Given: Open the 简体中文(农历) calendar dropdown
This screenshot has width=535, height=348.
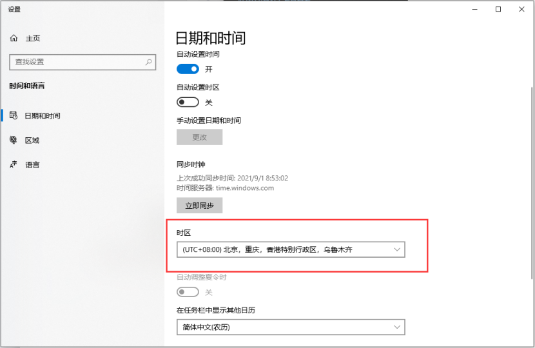Looking at the screenshot, I should pos(291,327).
